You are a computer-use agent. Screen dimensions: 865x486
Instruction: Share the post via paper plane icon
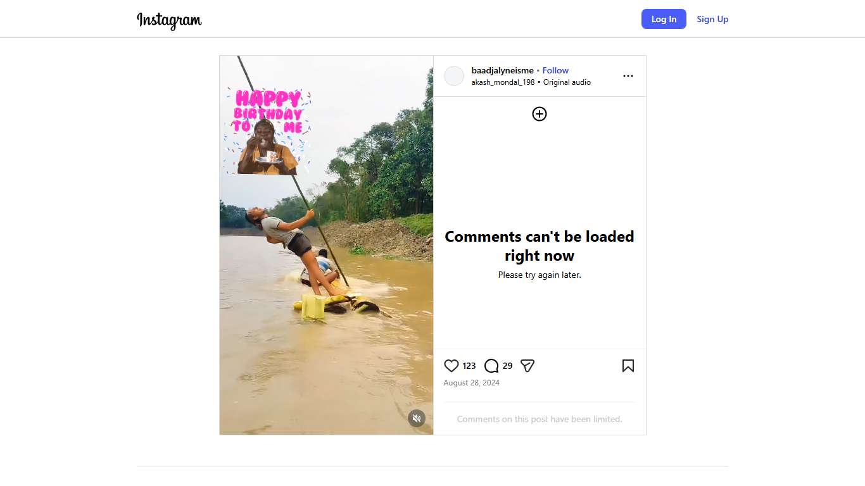click(x=527, y=366)
